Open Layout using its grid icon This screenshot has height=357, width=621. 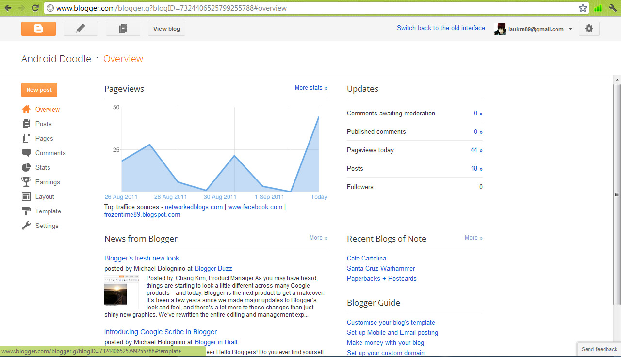(x=26, y=196)
